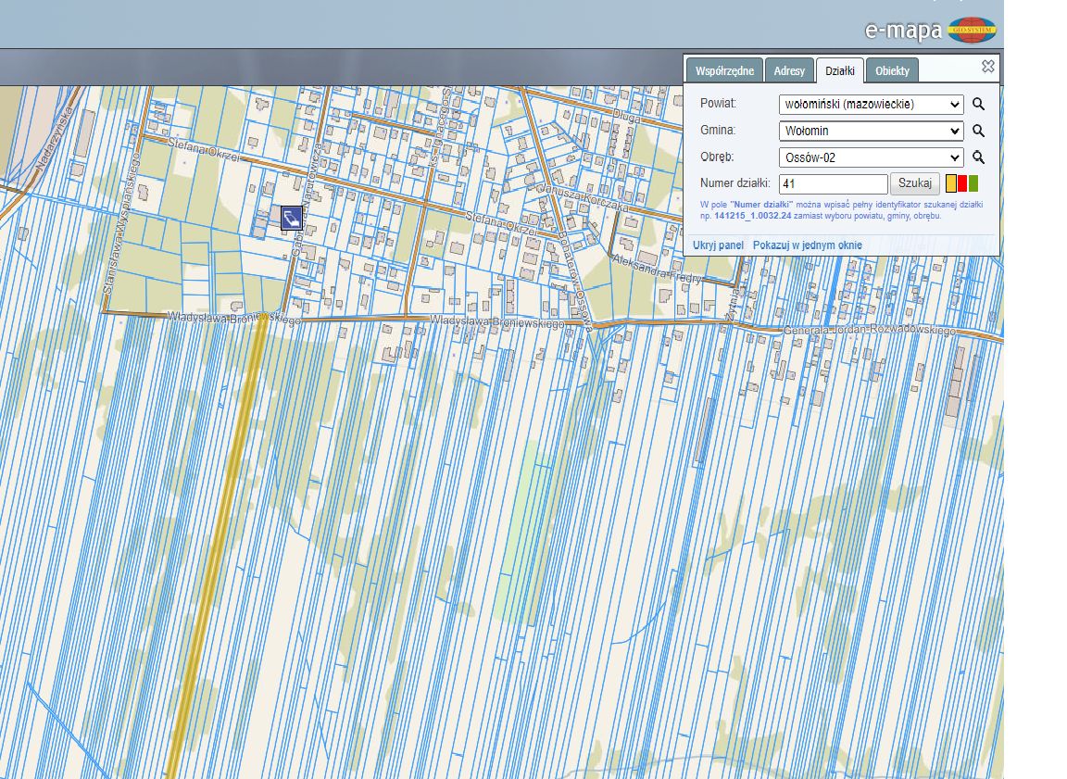The image size is (1067, 779).
Task: Click the Pokazuj w jednym oknie link
Action: pos(807,245)
